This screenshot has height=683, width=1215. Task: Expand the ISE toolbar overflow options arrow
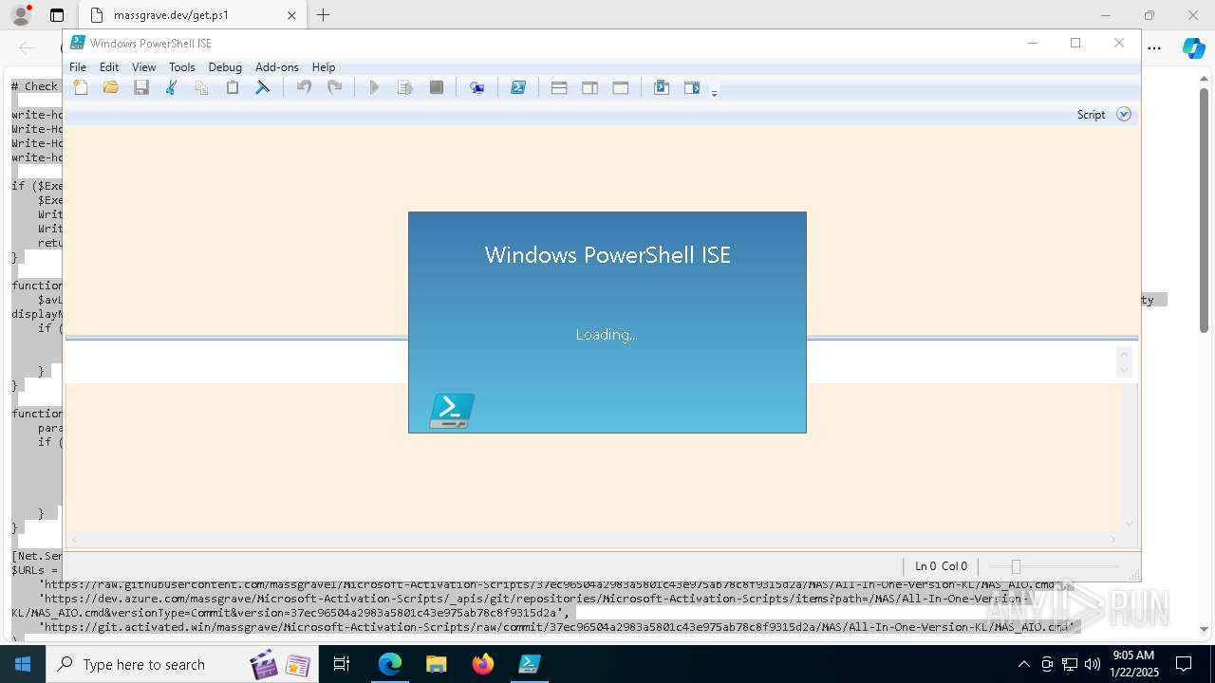pos(715,92)
